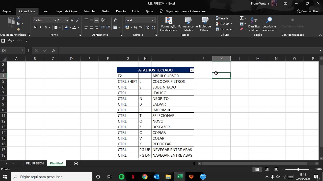Open the font color dropdown arrow
323x181 pixels.
[78, 27]
